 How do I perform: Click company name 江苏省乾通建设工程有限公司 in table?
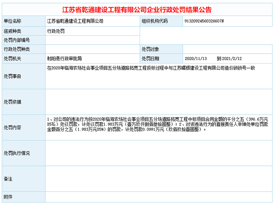[x=75, y=21]
